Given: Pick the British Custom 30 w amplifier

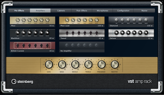Looking at the screenshot, I should point(33,47).
